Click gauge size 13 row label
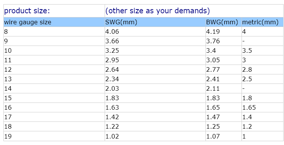The height and width of the screenshot is (145, 284). [54, 79]
